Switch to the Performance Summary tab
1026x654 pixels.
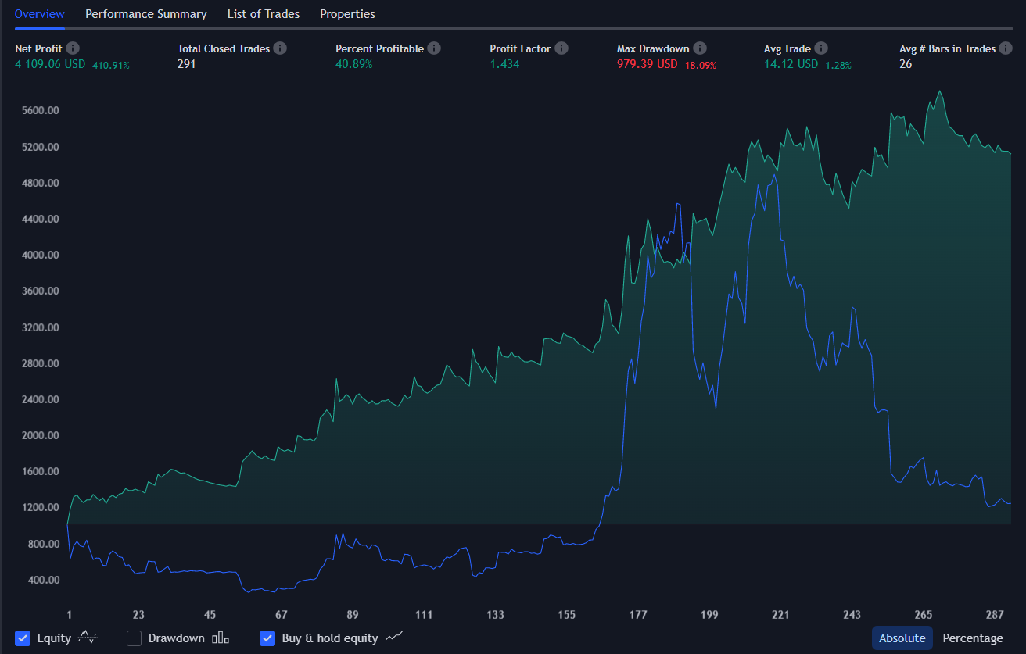(146, 13)
